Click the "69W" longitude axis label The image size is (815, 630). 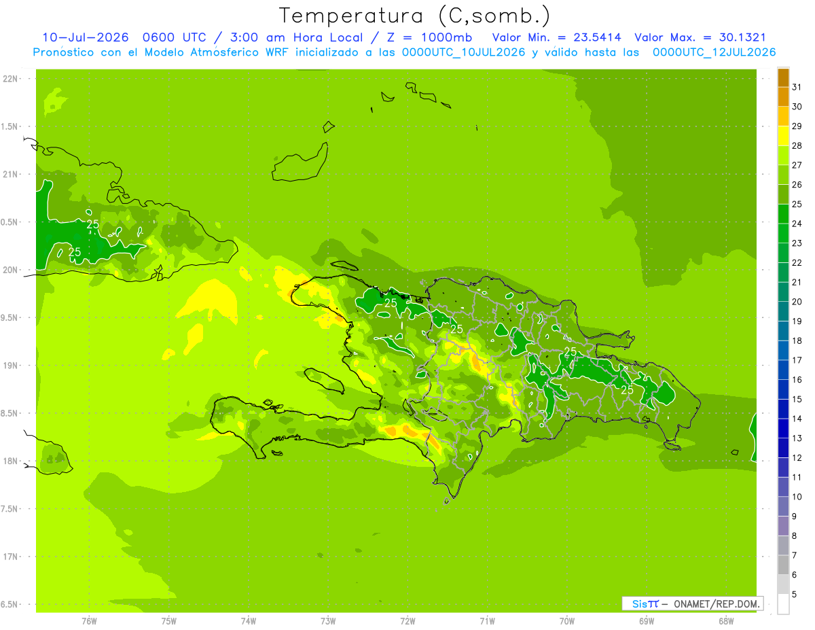coord(647,621)
